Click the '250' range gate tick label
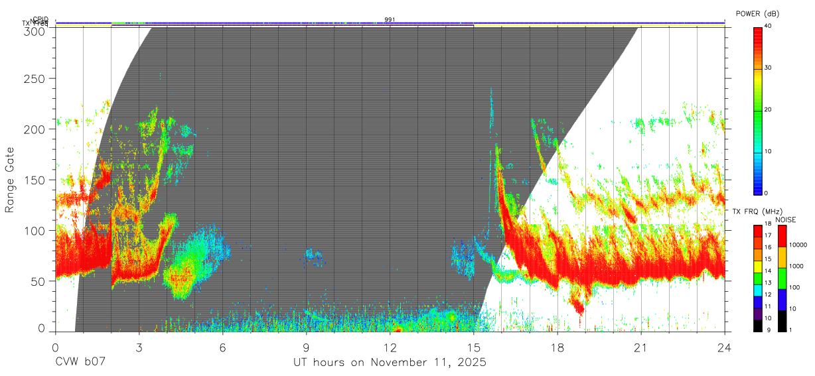The height and width of the screenshot is (376, 815). click(x=36, y=79)
